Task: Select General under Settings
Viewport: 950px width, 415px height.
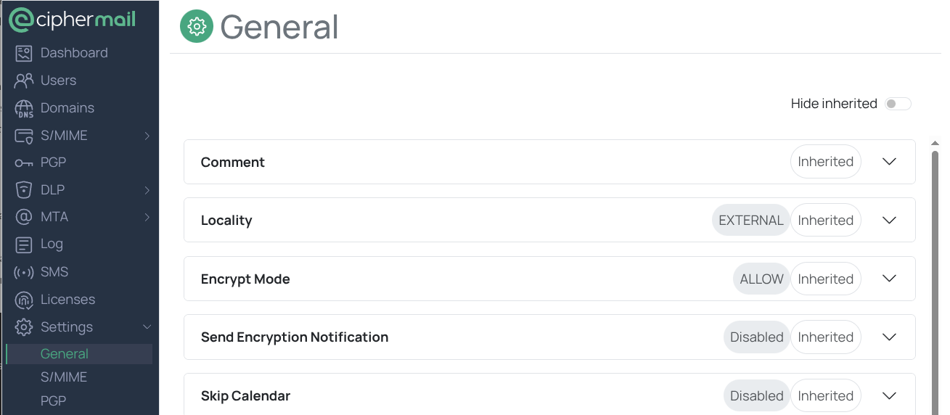Action: click(65, 354)
